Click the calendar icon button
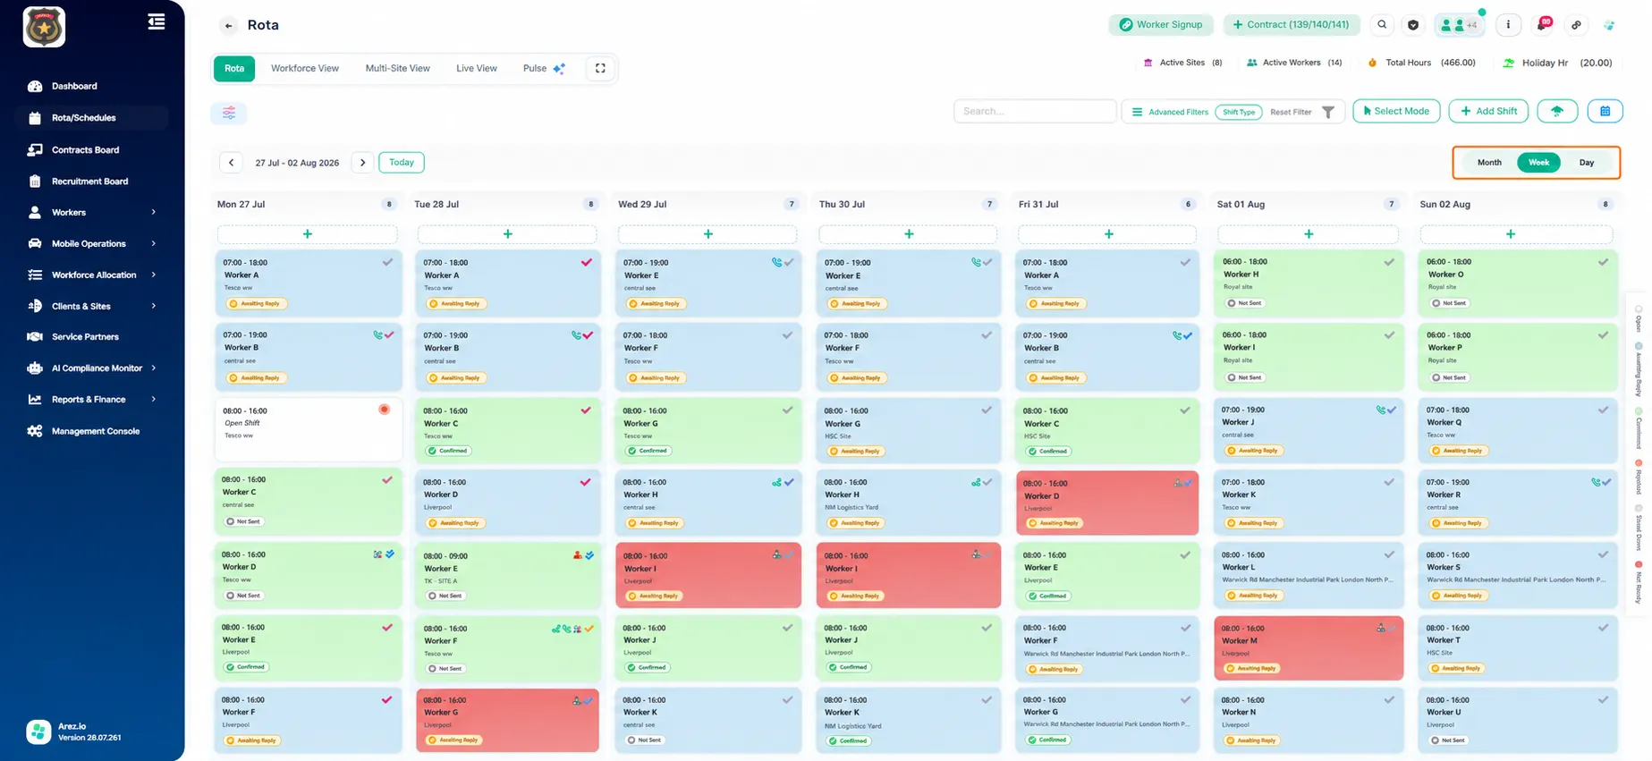 pyautogui.click(x=1605, y=111)
